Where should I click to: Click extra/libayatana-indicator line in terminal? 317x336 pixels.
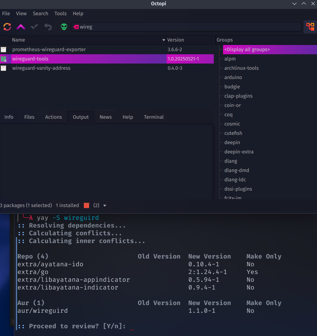pos(68,287)
